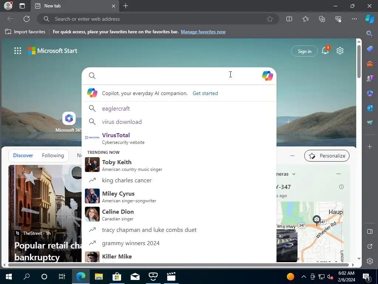Select tracy chapman and luke combs duet
This screenshot has height=284, width=378.
pos(179,230)
